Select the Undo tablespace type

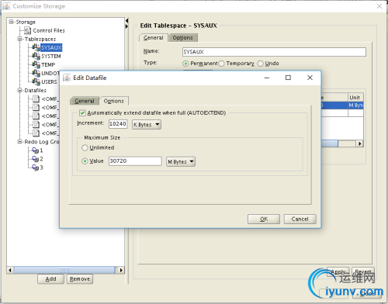[x=260, y=64]
